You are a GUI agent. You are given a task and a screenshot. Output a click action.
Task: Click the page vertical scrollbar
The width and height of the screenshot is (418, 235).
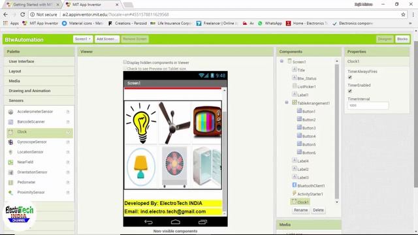416,115
